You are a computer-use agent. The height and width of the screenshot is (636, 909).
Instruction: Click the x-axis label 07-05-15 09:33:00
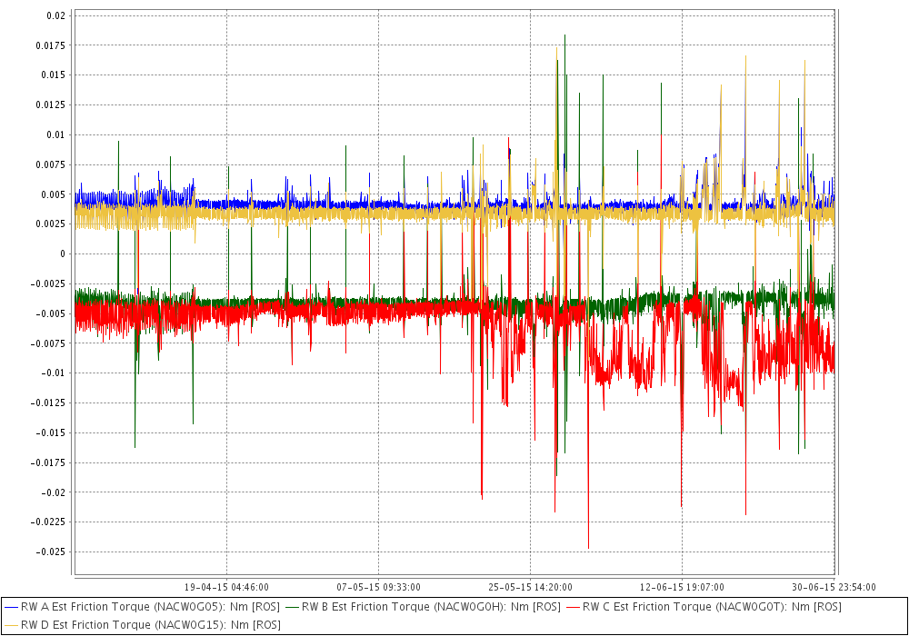tap(378, 587)
